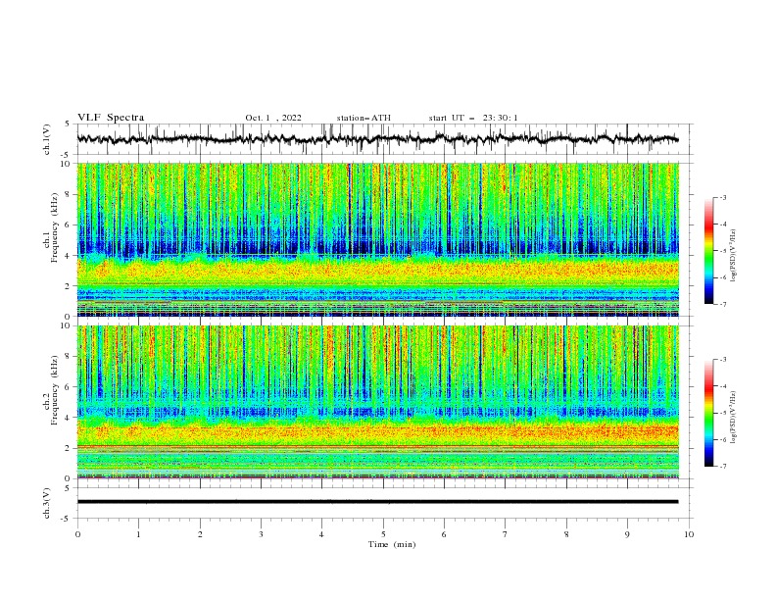
Task: Click the flat ch.3 voltage trace
Action: pos(377,502)
